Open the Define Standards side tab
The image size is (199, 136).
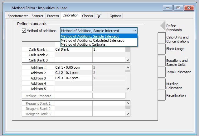(x=174, y=28)
